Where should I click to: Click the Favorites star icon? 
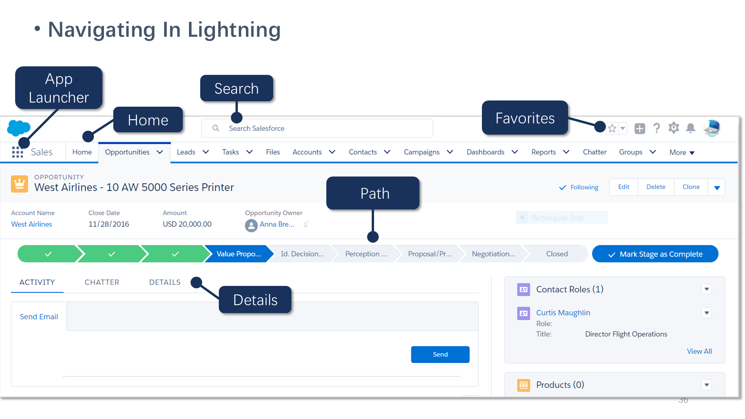click(x=612, y=128)
